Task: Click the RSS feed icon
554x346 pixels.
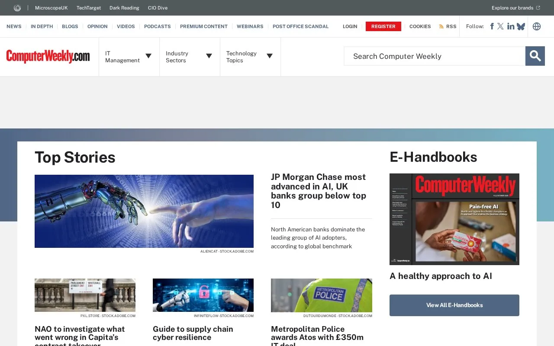Action: pos(441,26)
